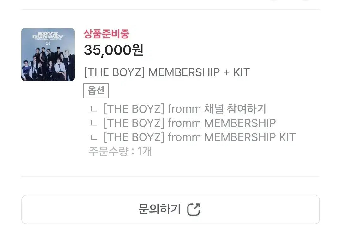Click BOYZ RUNWAY logo text on the cover
The height and width of the screenshot is (237, 341).
[48, 35]
